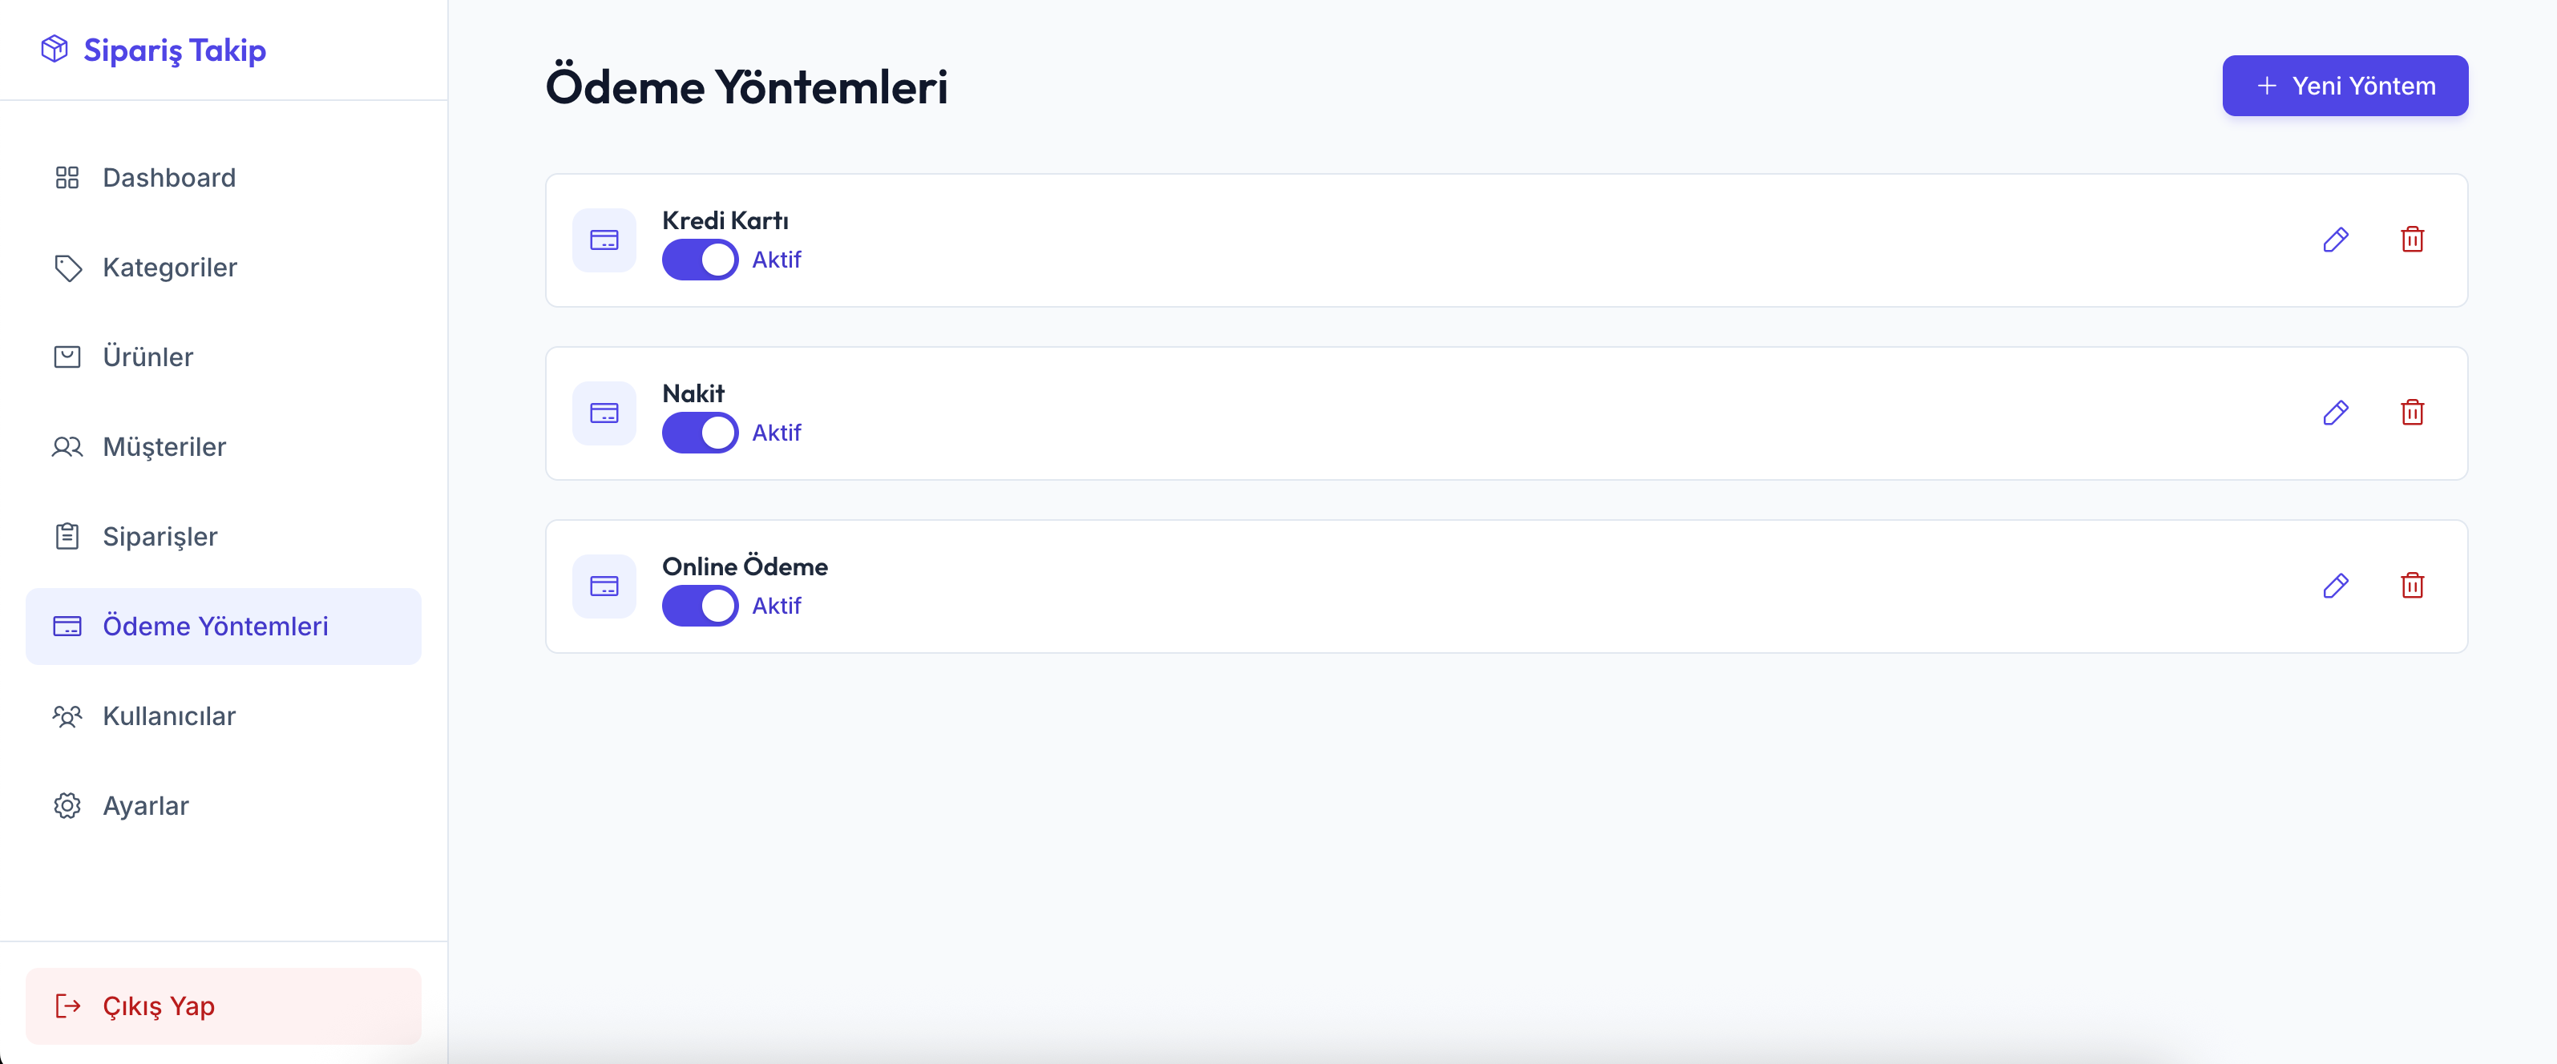Click the trash icon for Nakit
This screenshot has height=1064, width=2557.
2412,413
